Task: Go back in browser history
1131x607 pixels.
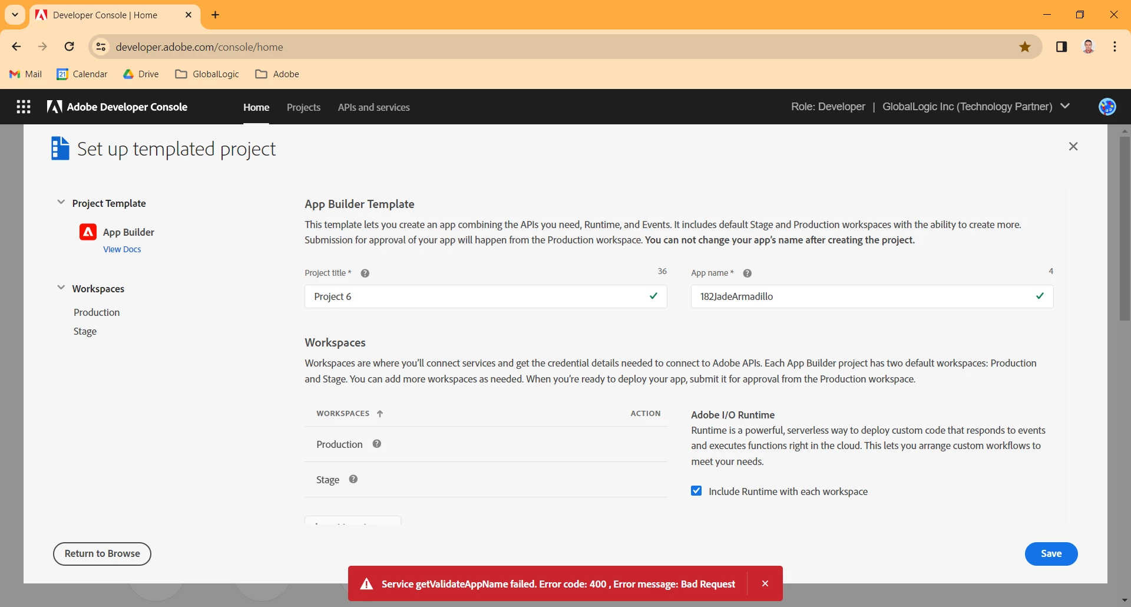Action: tap(16, 47)
